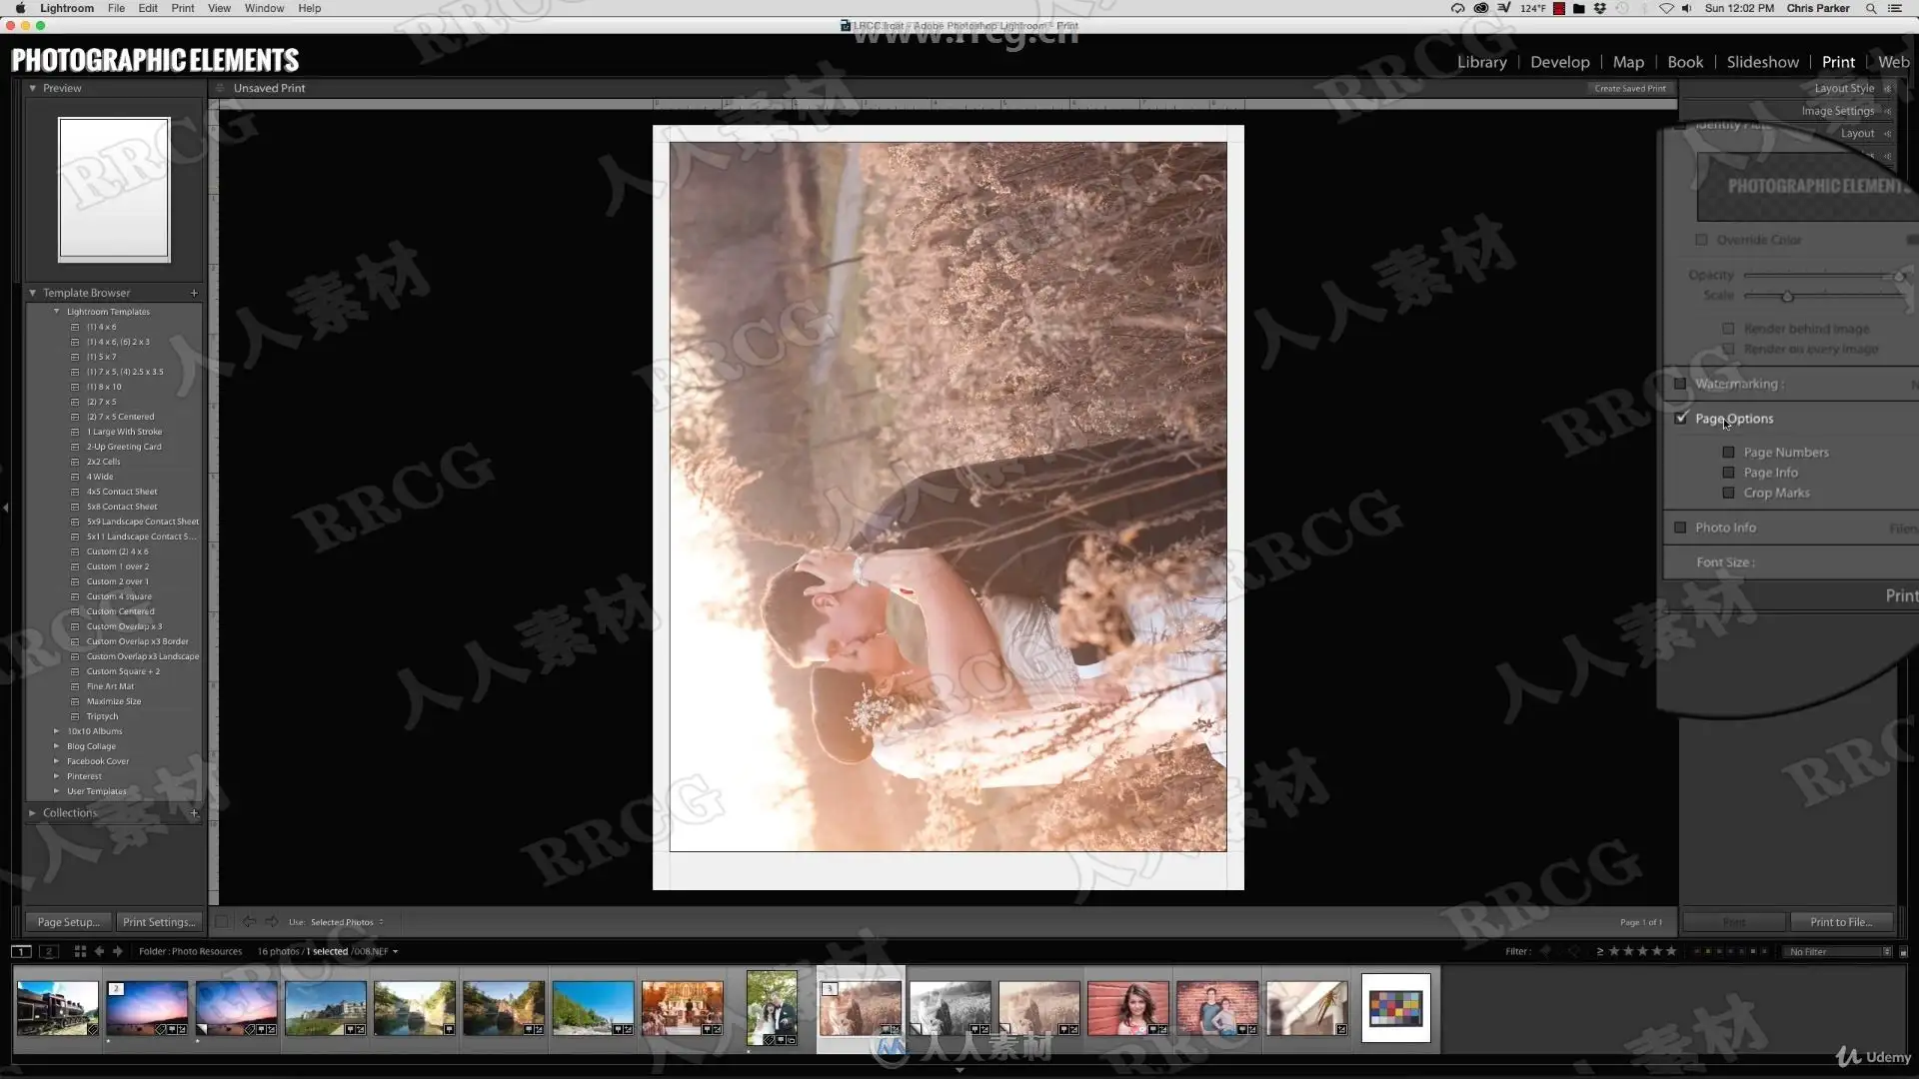Screen dimensions: 1919x1079
Task: Select the color checker thumbnail in filmstrip
Action: point(1395,1008)
